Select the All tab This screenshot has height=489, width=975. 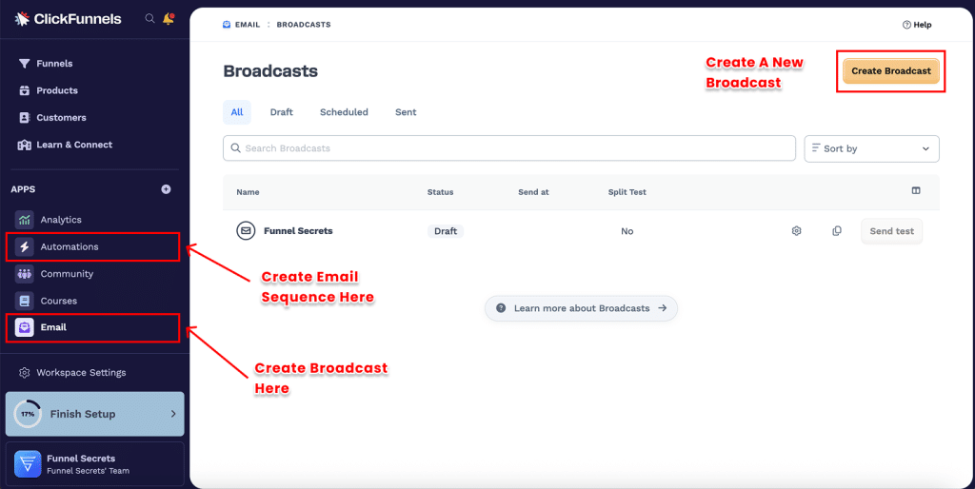pos(237,112)
